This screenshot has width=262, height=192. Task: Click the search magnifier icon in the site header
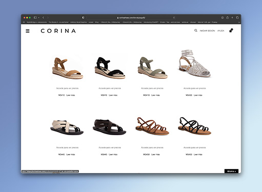[196, 31]
